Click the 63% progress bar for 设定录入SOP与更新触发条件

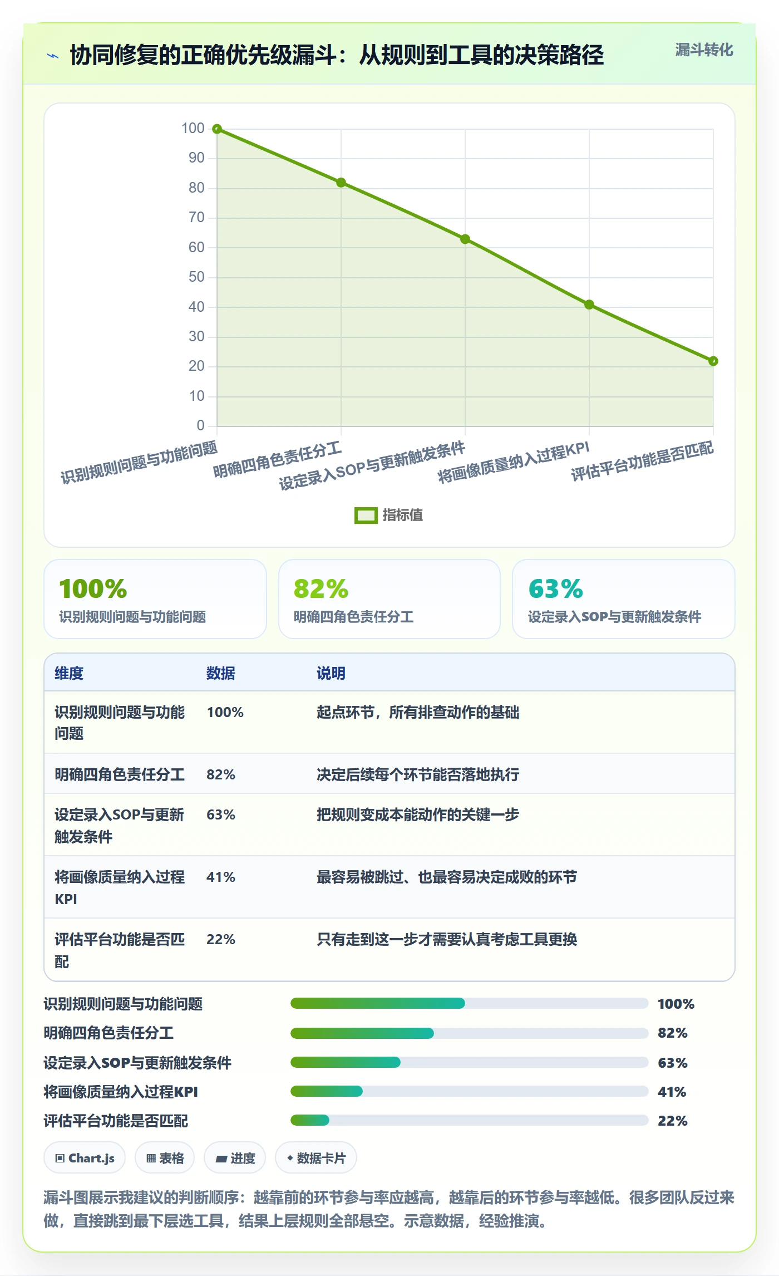click(x=469, y=1062)
